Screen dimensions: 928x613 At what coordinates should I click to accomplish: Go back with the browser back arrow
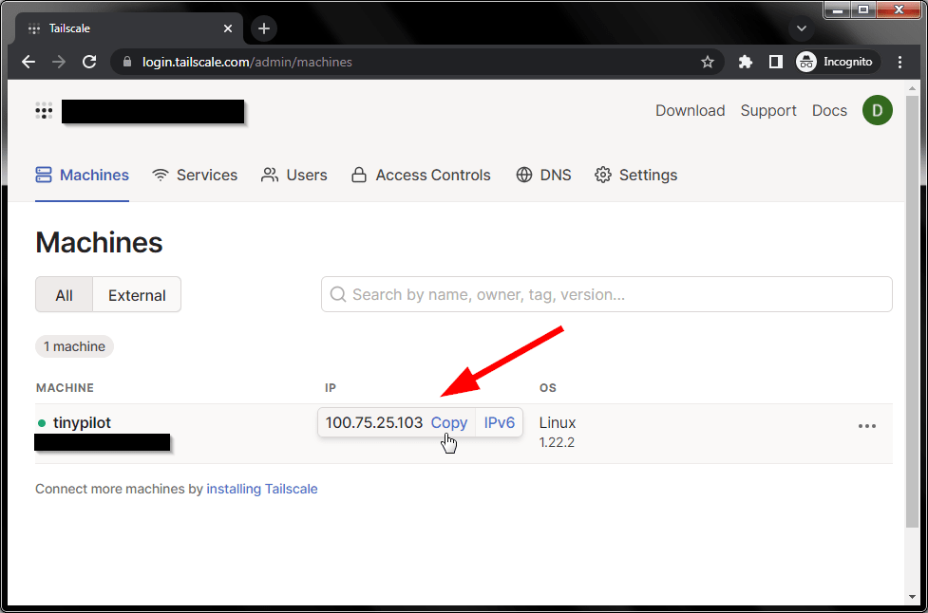pos(28,62)
